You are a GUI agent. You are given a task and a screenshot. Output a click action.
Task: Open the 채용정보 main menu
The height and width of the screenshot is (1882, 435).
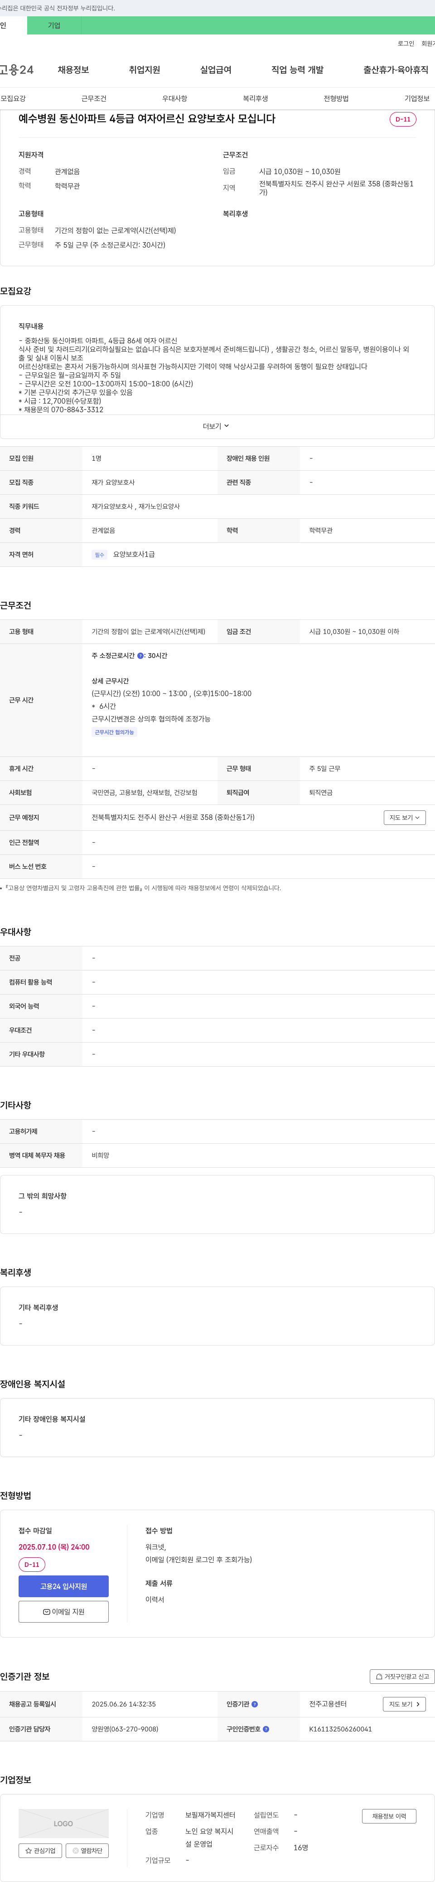tap(73, 70)
